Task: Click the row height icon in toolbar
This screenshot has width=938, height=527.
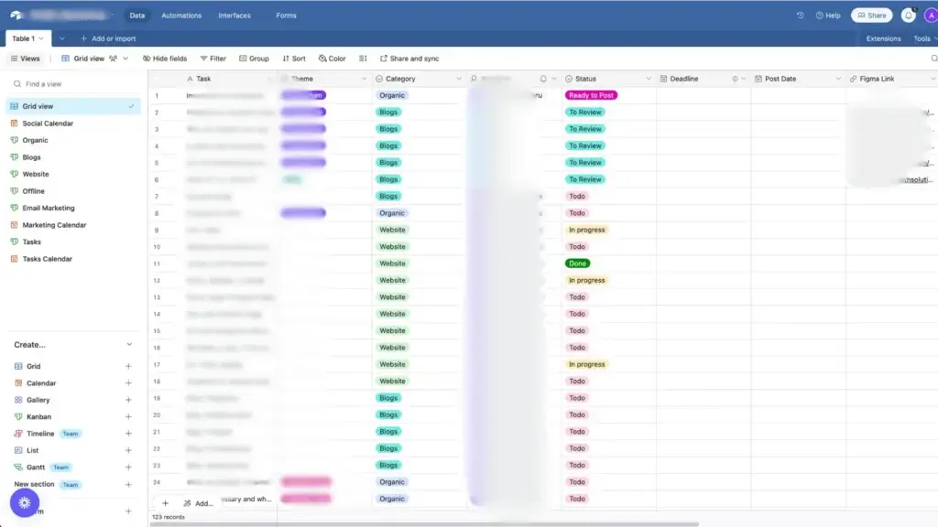Action: coord(363,59)
